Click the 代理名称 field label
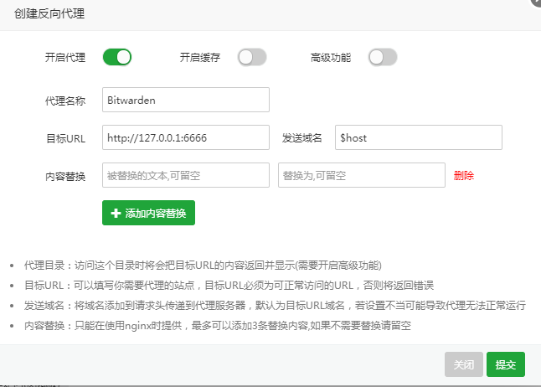Viewport: 541px width, 387px height. pos(65,101)
